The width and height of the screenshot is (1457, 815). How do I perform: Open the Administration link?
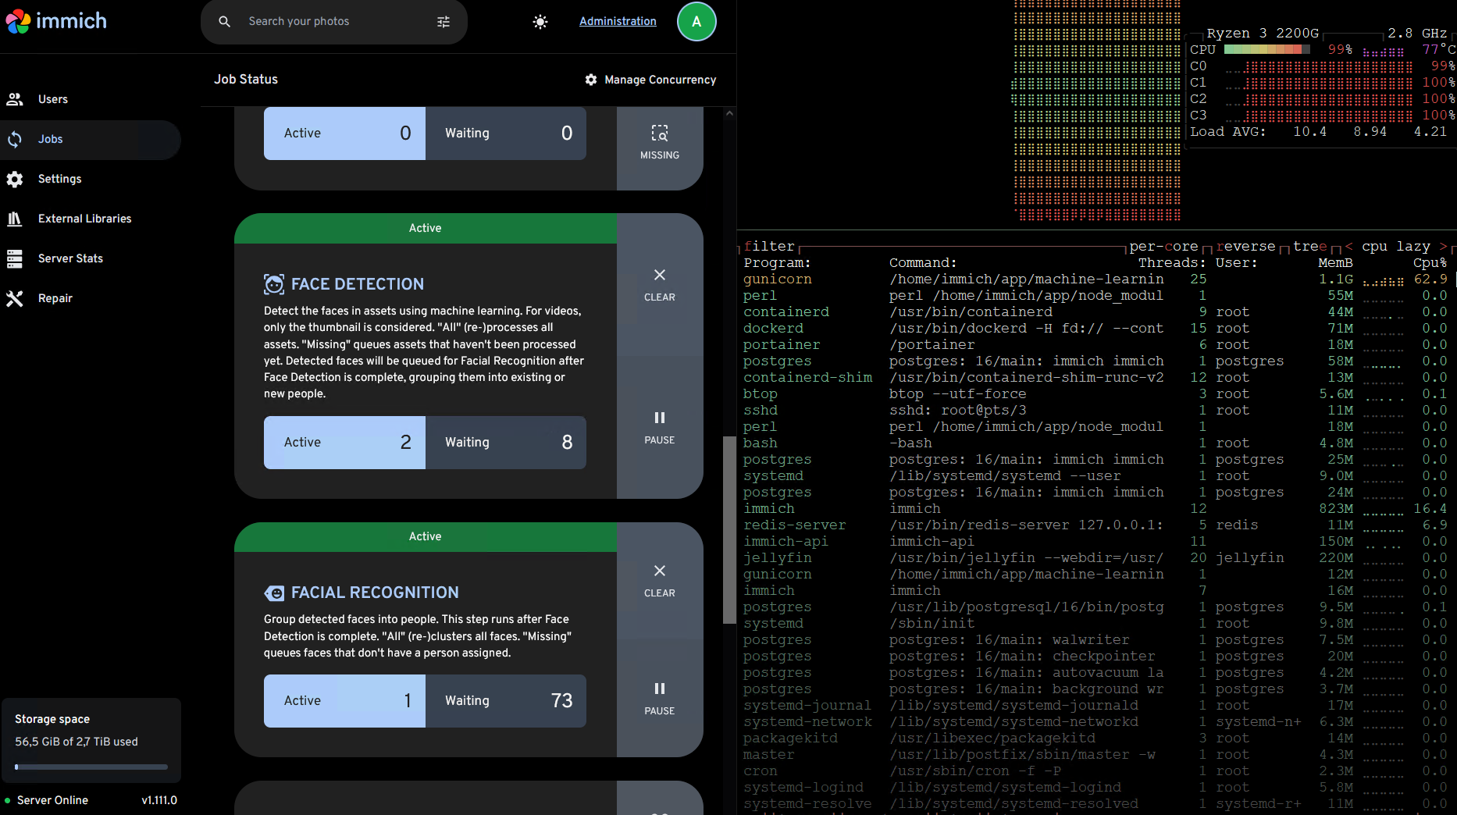[618, 21]
